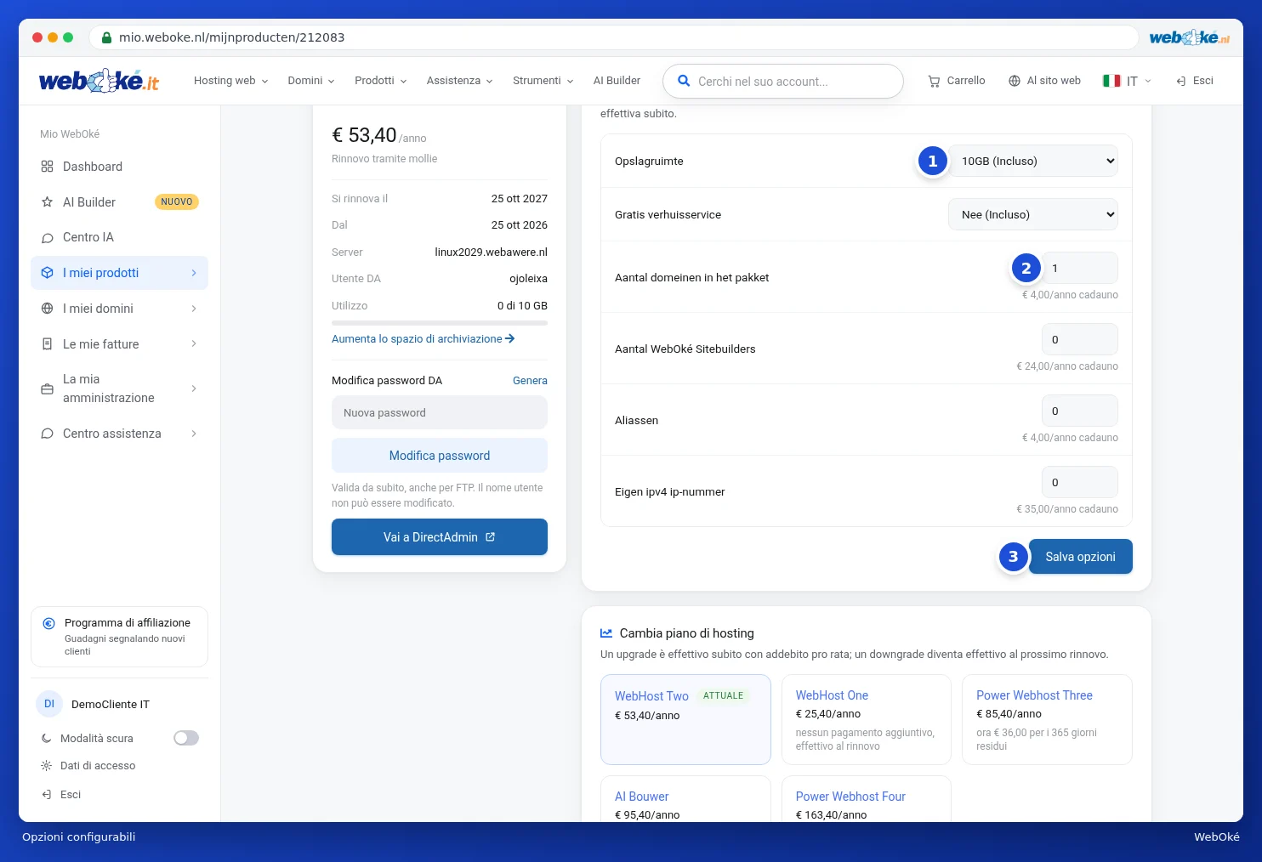Viewport: 1262px width, 862px height.
Task: Click the globe icon for Al sito web
Action: [1015, 81]
